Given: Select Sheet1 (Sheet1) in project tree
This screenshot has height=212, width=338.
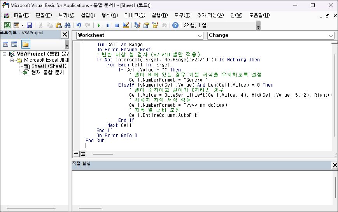Looking at the screenshot, I should click(49, 66).
